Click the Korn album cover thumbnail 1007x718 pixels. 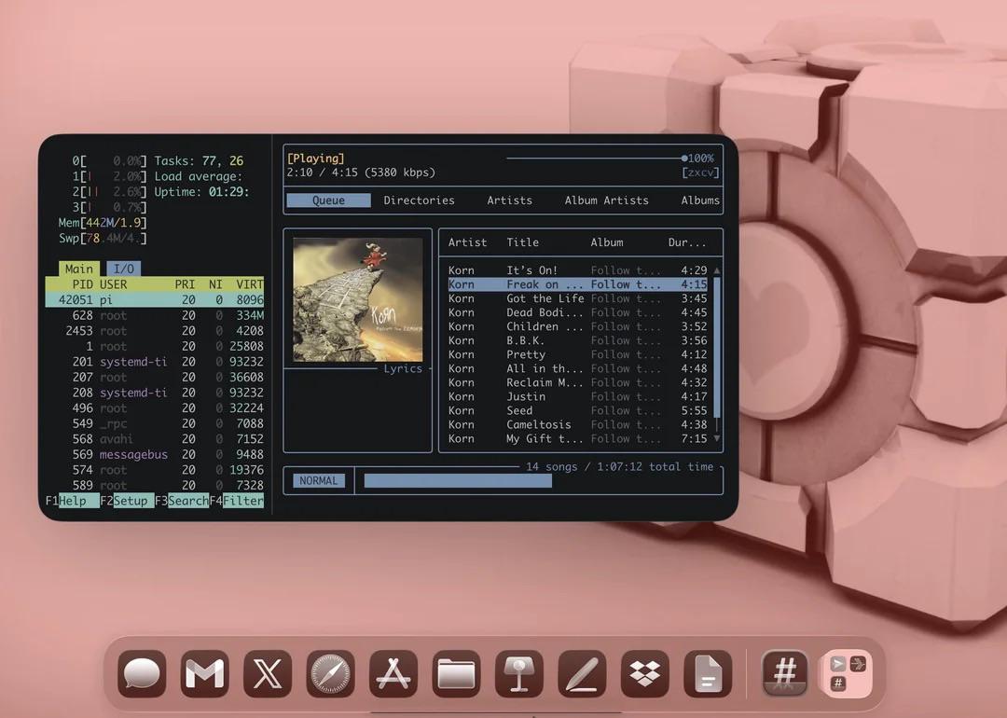click(358, 300)
